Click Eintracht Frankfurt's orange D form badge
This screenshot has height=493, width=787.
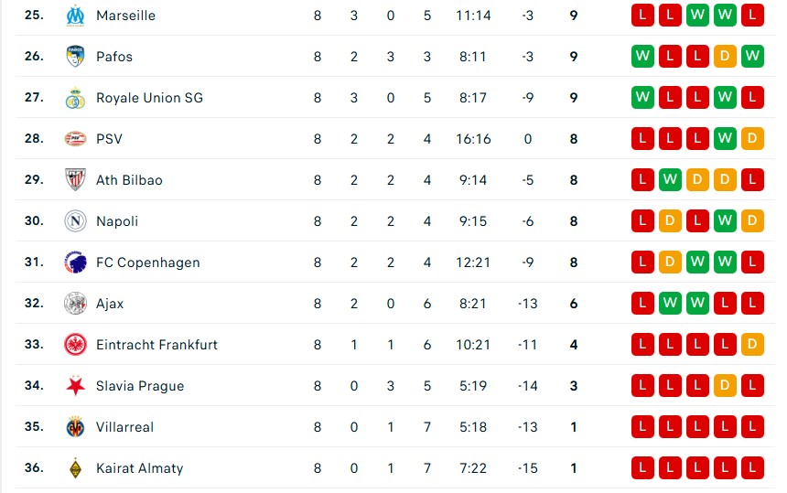point(752,345)
